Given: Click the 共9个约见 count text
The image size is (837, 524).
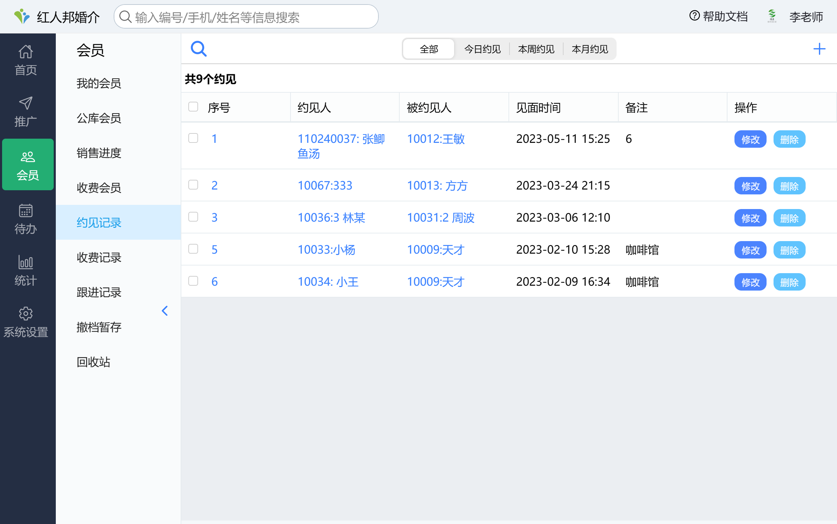Looking at the screenshot, I should point(211,79).
